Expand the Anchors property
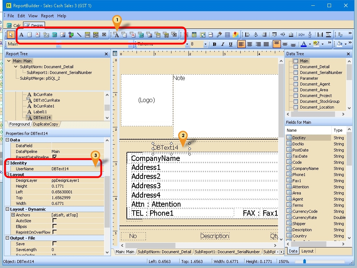The width and height of the screenshot is (357, 268). pos(13,215)
